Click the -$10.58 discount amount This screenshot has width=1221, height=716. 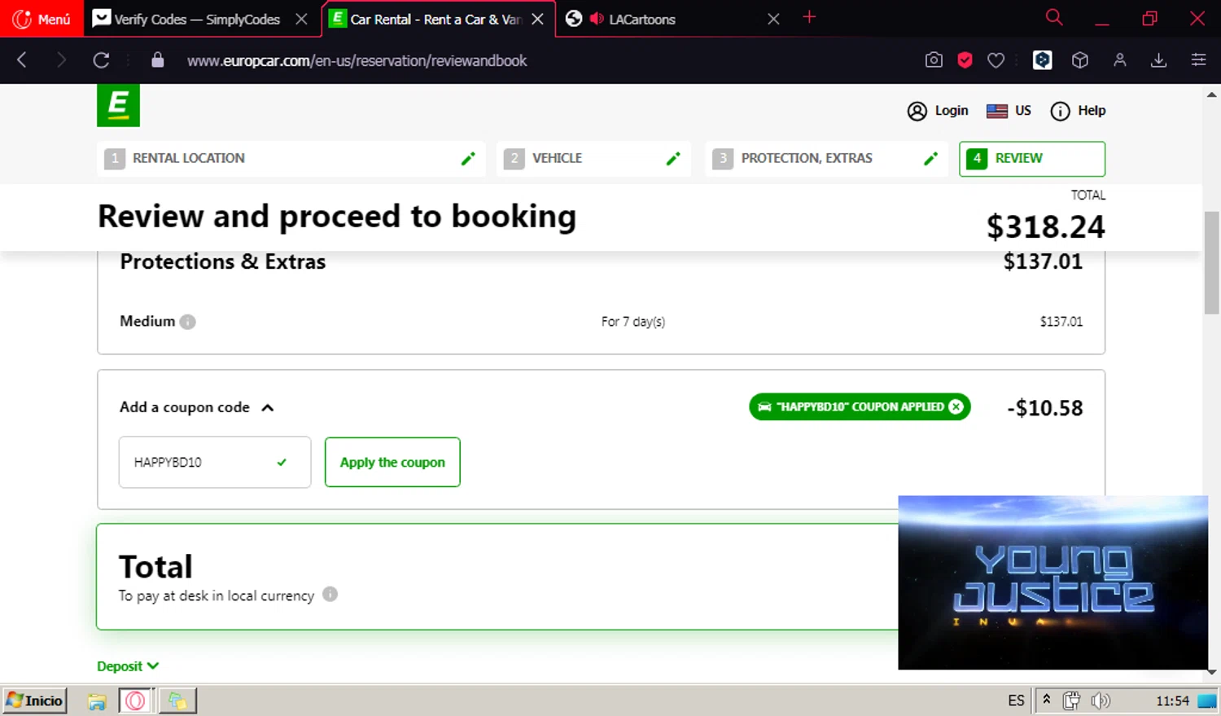click(1045, 408)
